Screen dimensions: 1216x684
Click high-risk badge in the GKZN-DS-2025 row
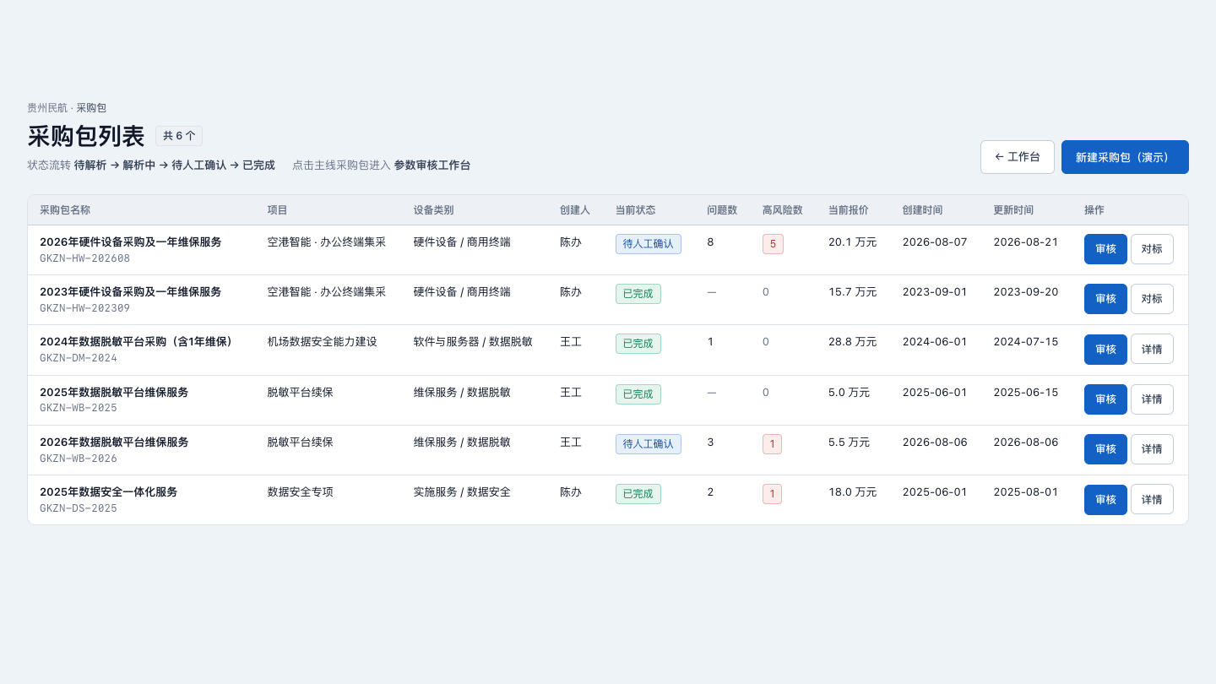(x=772, y=494)
